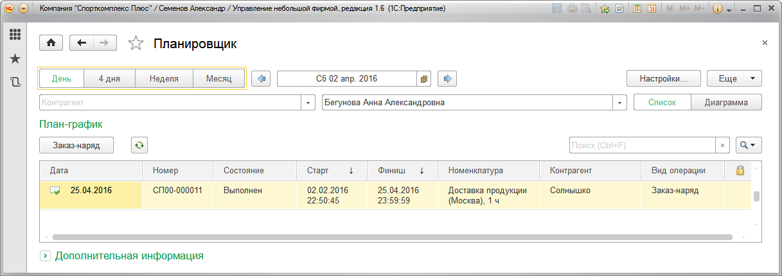
Task: Click the M+ memory button
Action: click(x=684, y=9)
